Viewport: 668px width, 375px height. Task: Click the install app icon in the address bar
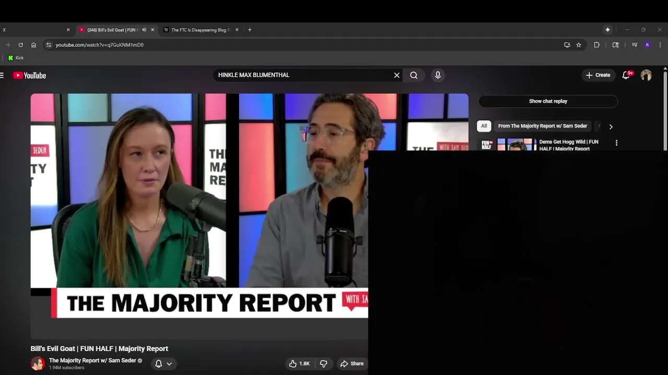point(567,45)
